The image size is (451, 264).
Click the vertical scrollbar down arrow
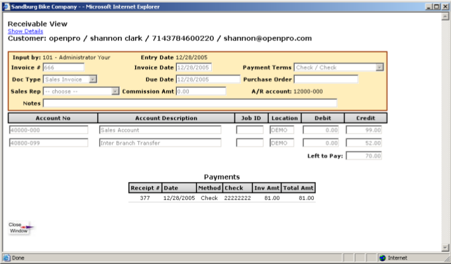point(445,247)
